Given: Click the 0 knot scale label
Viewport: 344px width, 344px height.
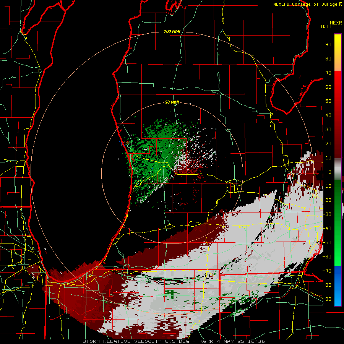Looking at the screenshot, I should [330, 172].
